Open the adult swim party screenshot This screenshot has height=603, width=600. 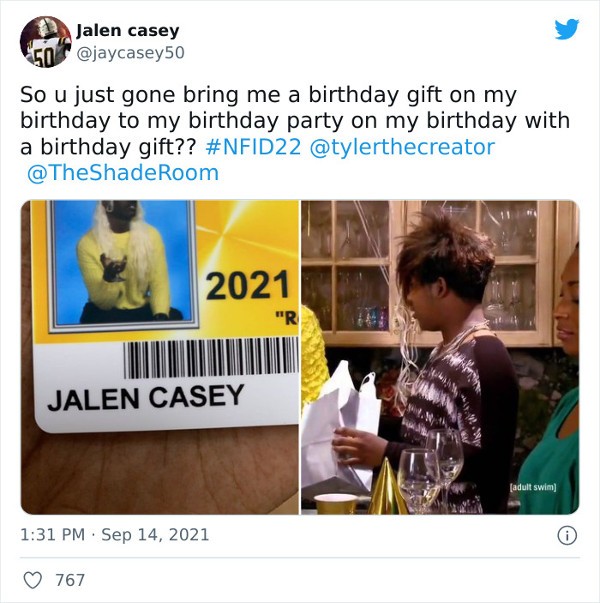(440, 358)
